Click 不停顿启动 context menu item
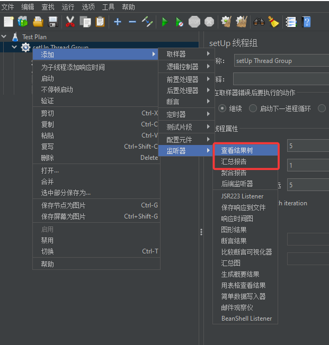This screenshot has width=329, height=345. (95, 89)
